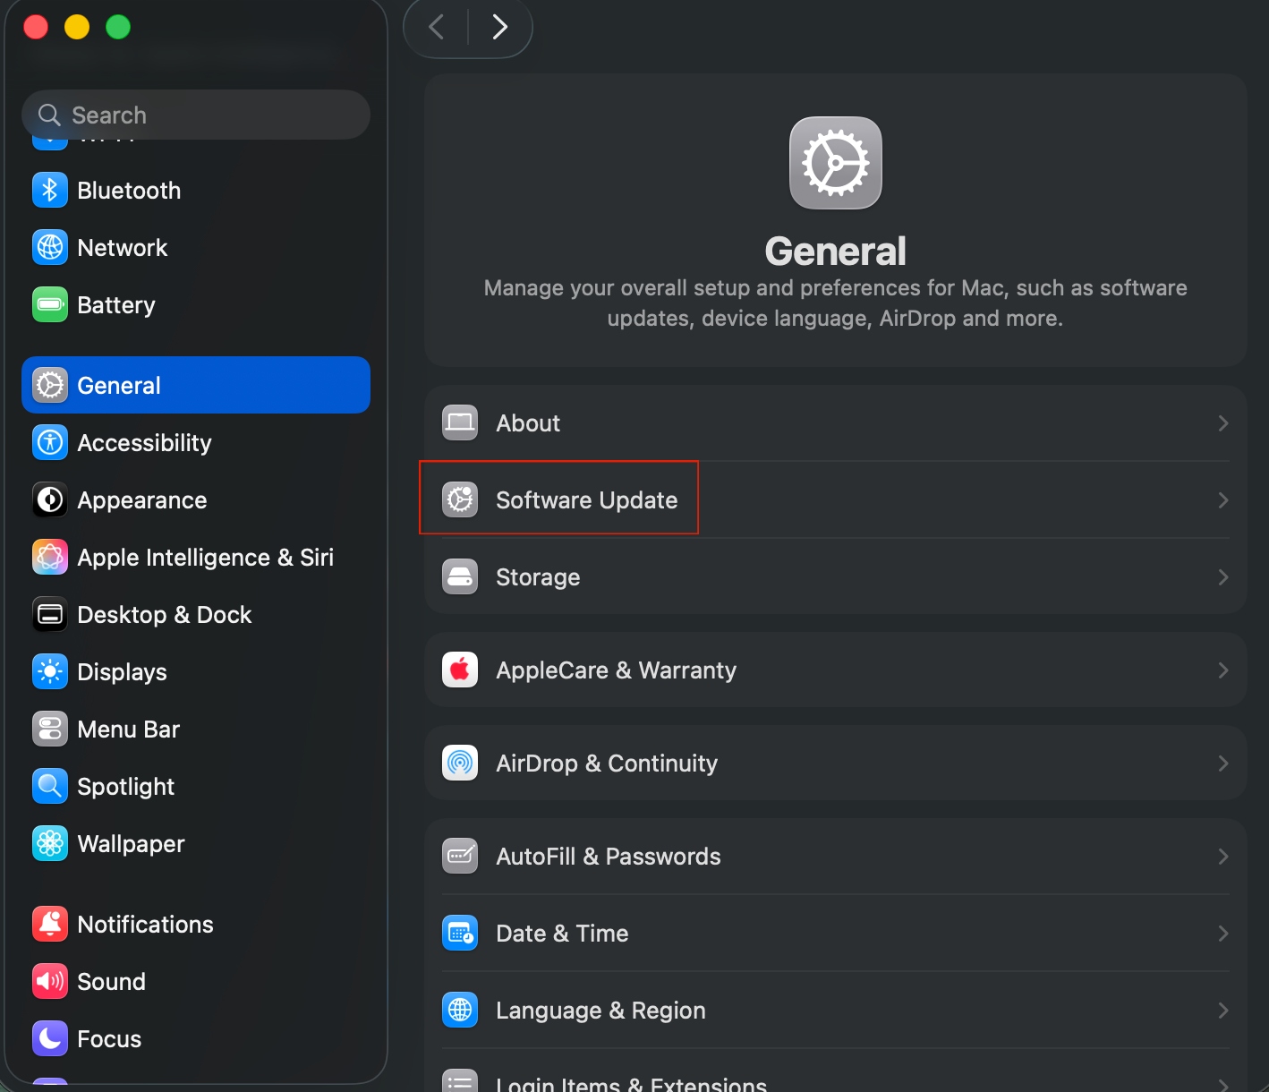
Task: Click the Appearance icon in sidebar
Action: pyautogui.click(x=50, y=499)
